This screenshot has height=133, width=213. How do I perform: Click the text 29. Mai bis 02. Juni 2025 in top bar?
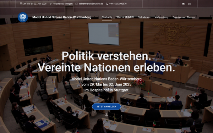[35, 4]
